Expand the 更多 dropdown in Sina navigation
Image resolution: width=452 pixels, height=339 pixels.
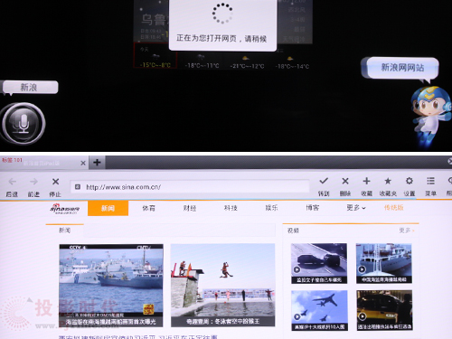[356, 208]
